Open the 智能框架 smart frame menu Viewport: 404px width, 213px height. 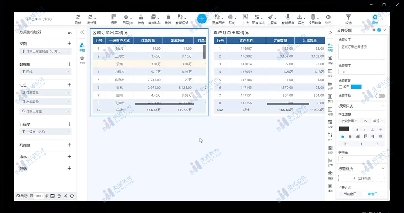(182, 19)
